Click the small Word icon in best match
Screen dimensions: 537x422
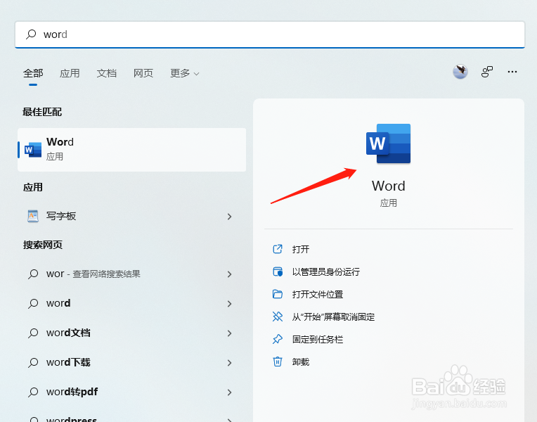pyautogui.click(x=33, y=150)
